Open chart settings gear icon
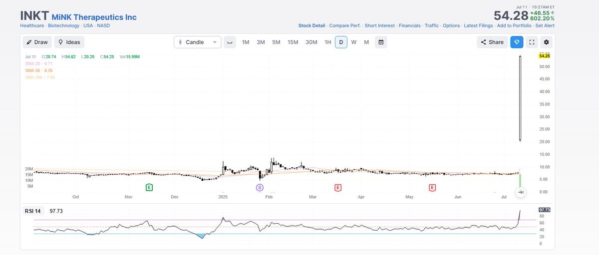 pos(547,42)
